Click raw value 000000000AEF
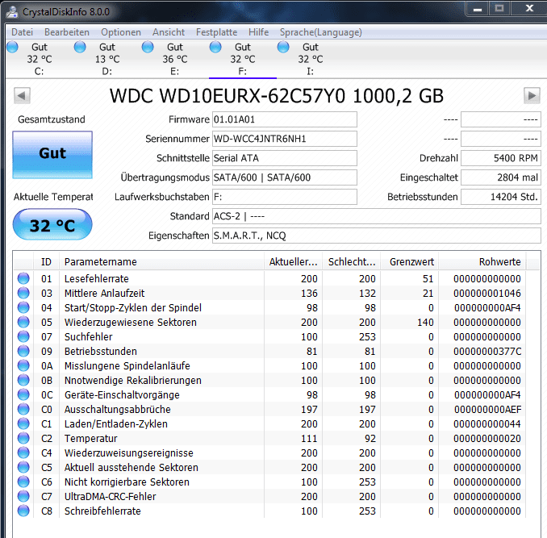Image resolution: width=547 pixels, height=538 pixels. coord(487,409)
